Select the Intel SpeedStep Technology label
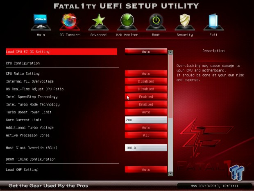The image size is (254, 191). point(32,97)
